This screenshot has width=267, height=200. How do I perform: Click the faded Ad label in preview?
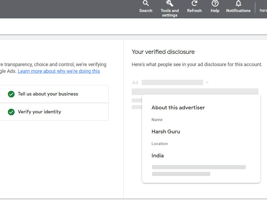135,82
